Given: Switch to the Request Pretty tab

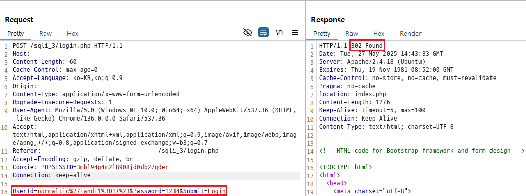Looking at the screenshot, I should tap(15, 33).
